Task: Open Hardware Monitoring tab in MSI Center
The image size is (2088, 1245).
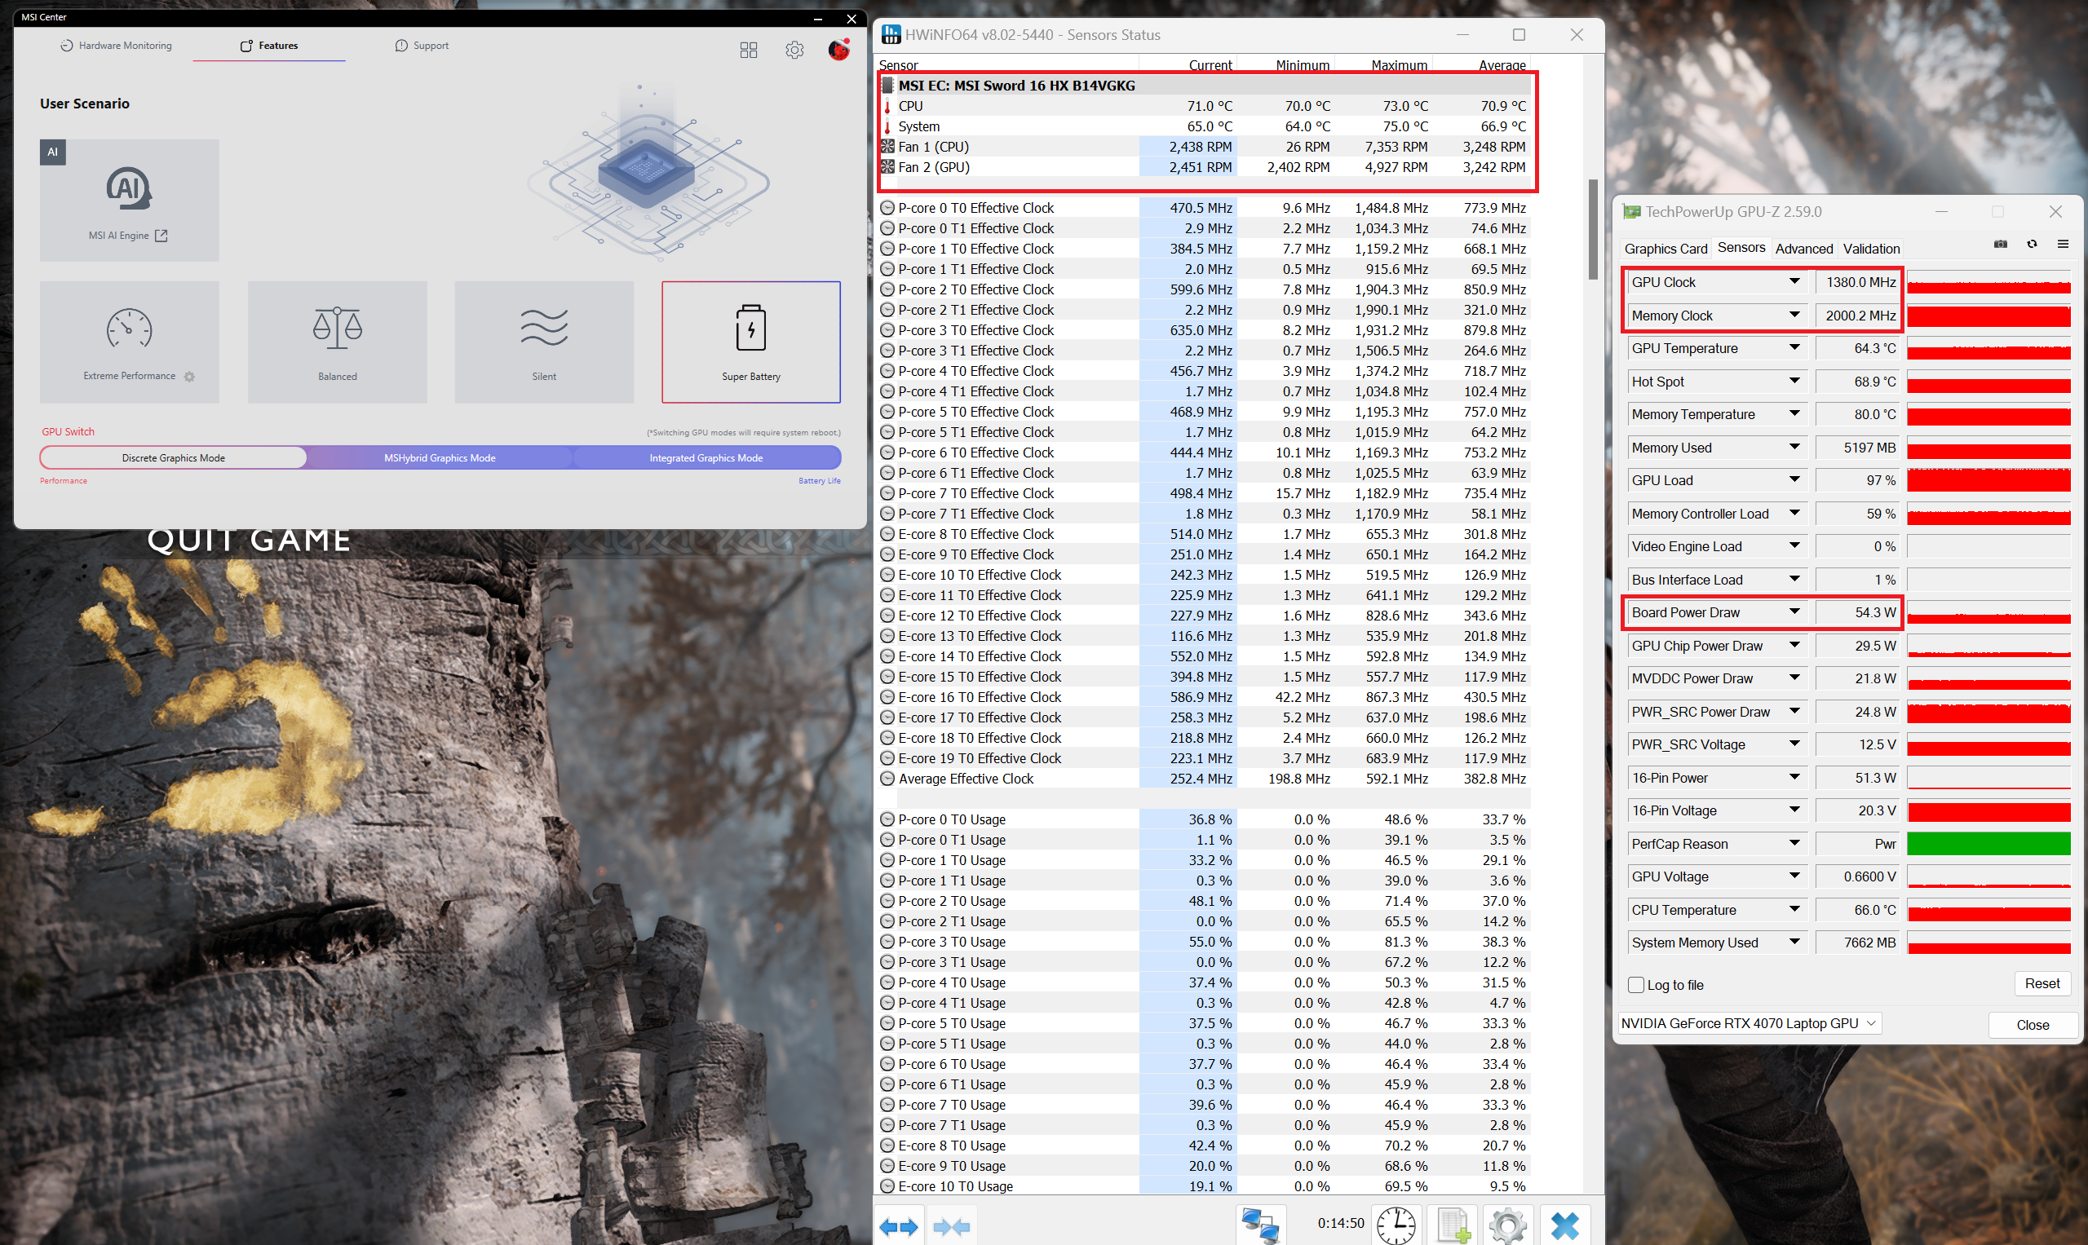Action: click(x=116, y=46)
